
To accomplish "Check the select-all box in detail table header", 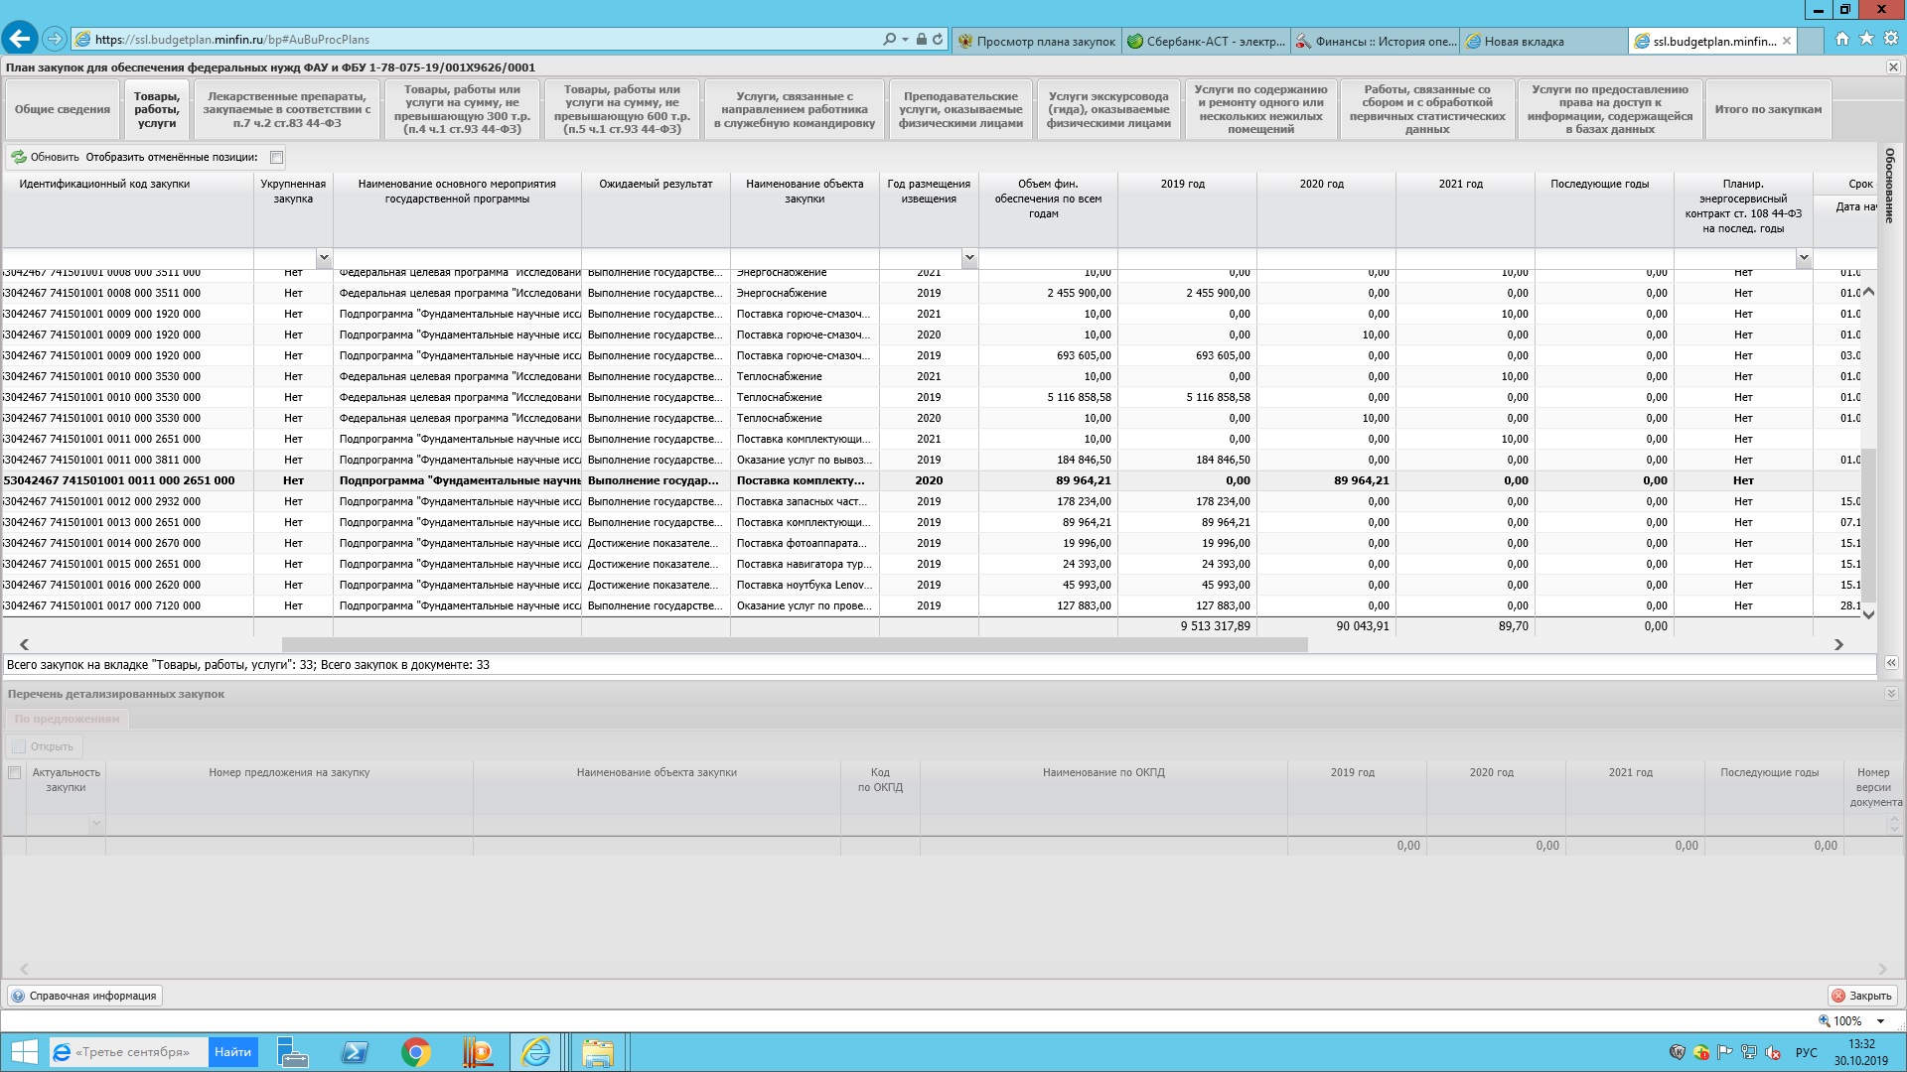I will (x=14, y=772).
